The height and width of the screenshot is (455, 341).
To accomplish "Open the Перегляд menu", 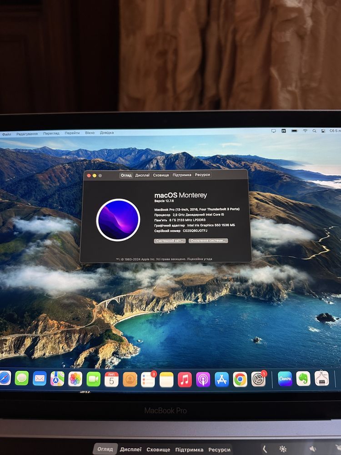I will click(51, 133).
